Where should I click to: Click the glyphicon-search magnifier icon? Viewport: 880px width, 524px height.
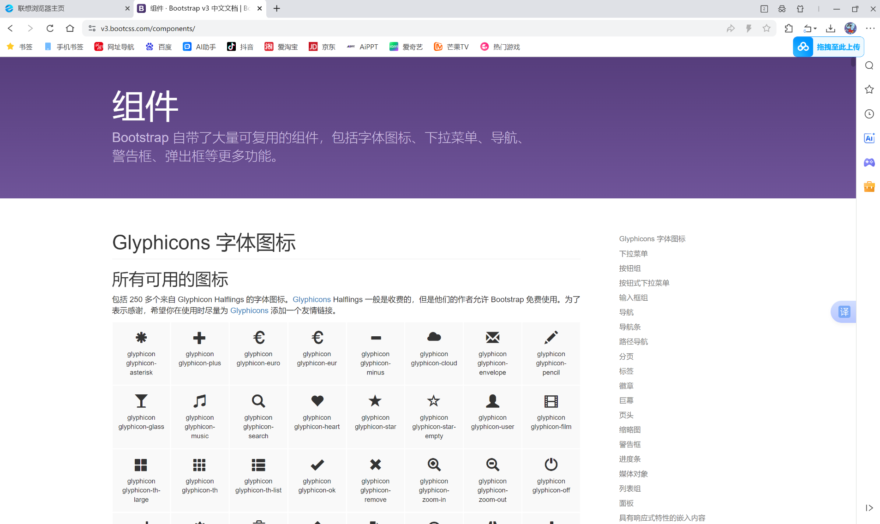point(258,401)
